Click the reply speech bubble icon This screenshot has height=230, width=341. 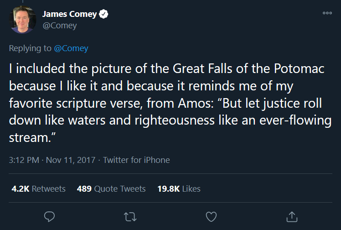[49, 216]
